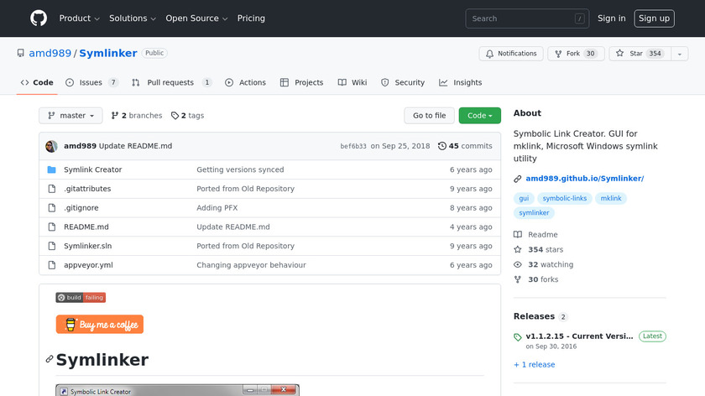Viewport: 705px width, 396px height.
Task: Star the Symlinker repository
Action: pyautogui.click(x=629, y=54)
